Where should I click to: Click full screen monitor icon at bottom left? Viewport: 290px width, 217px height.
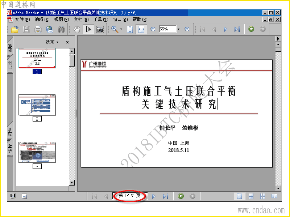[13, 196]
